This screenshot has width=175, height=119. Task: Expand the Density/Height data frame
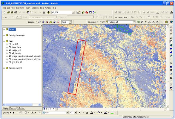click(4, 68)
